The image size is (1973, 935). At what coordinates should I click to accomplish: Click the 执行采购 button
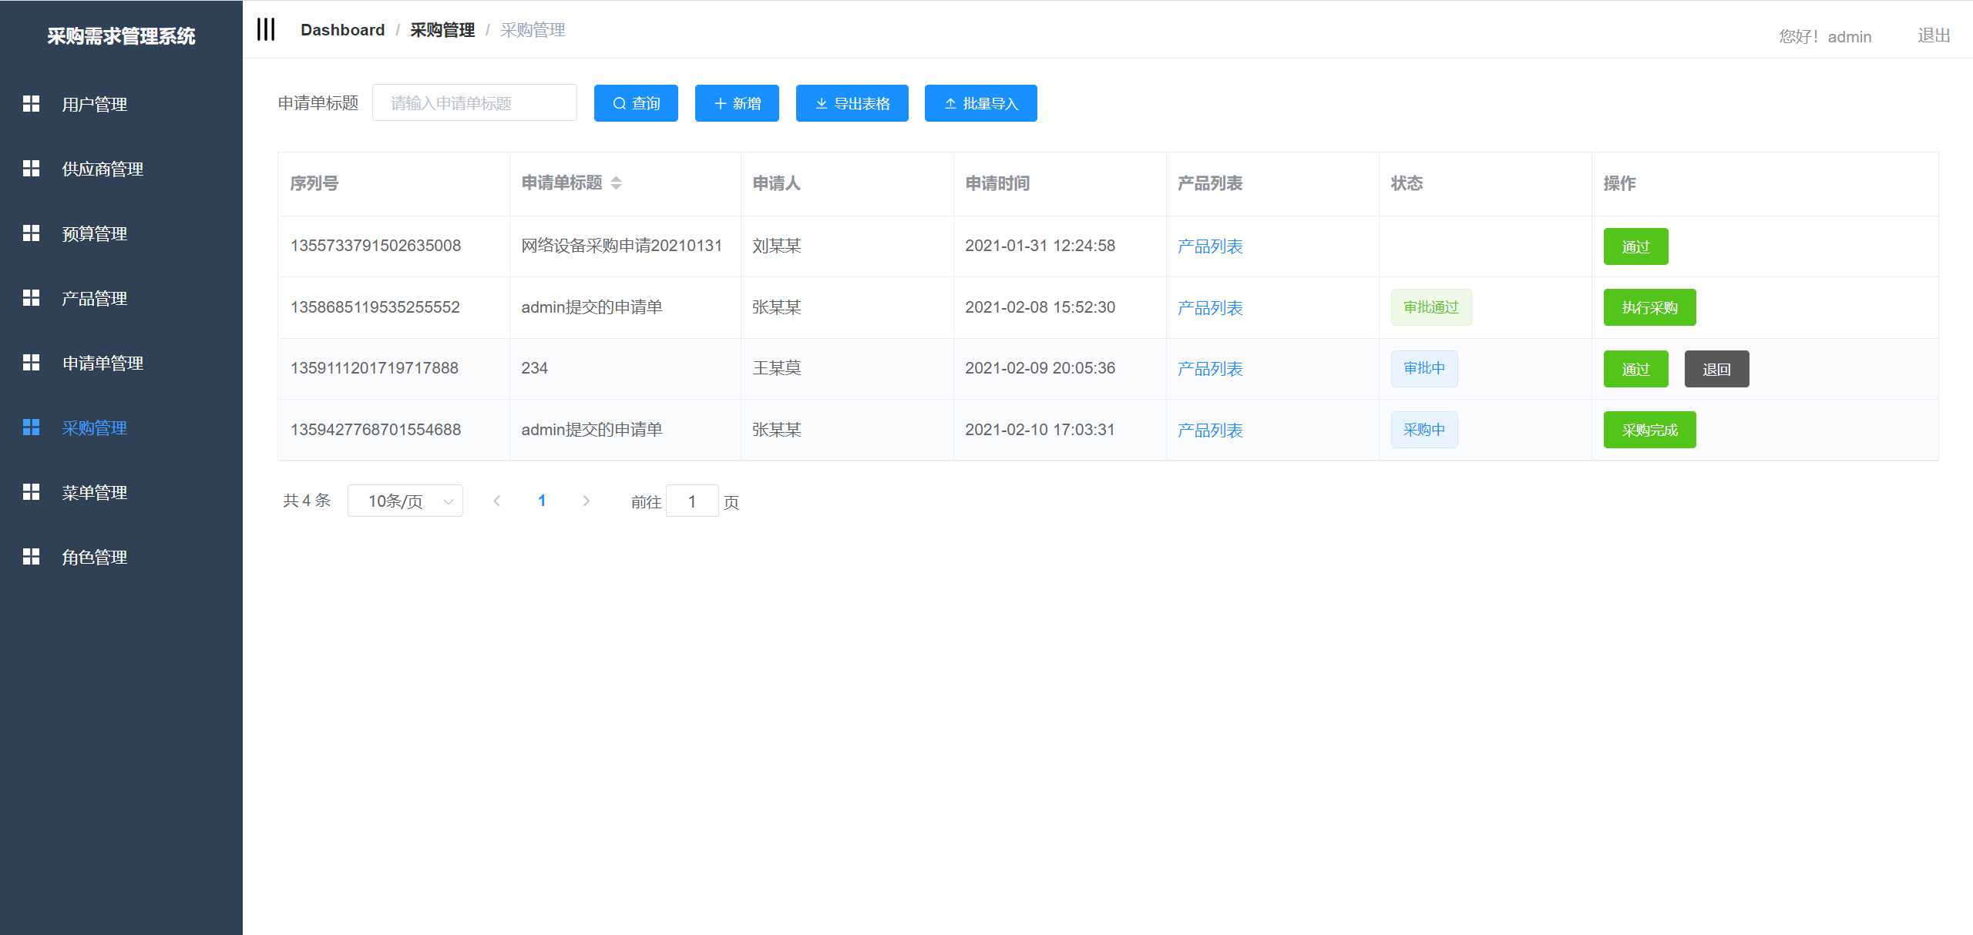click(x=1649, y=307)
